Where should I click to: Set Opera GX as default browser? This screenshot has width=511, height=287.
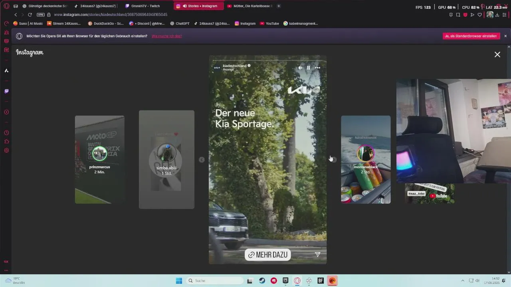click(x=471, y=36)
